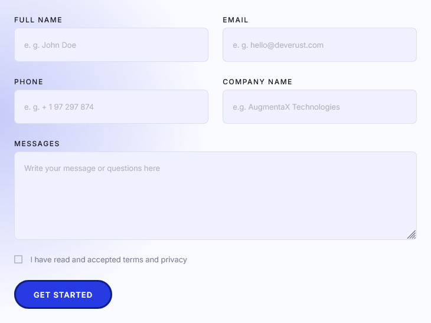Viewport: 431px width, 323px height.
Task: Click the 'hello@deverust.com' placeholder text
Action: click(286, 45)
